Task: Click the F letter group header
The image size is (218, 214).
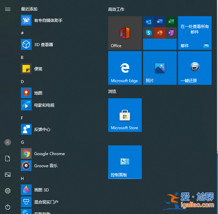Action: pos(22,118)
